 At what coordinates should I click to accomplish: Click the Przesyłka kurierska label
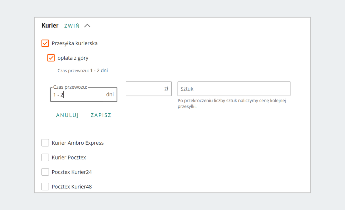click(x=75, y=43)
